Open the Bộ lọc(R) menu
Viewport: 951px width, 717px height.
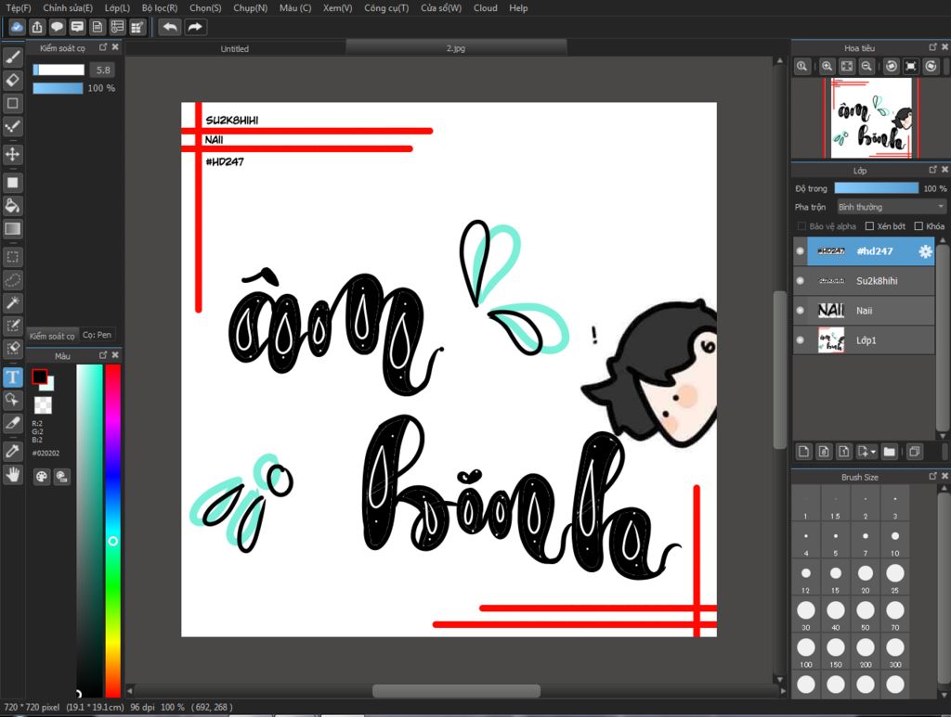coord(160,7)
